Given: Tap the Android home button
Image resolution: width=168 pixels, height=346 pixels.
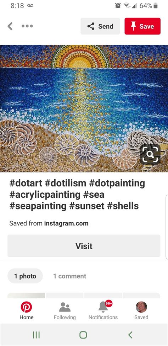Looking at the screenshot, I should coord(83,335).
